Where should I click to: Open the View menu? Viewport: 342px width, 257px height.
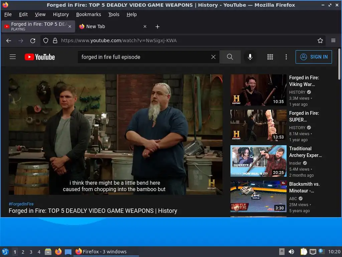point(40,14)
